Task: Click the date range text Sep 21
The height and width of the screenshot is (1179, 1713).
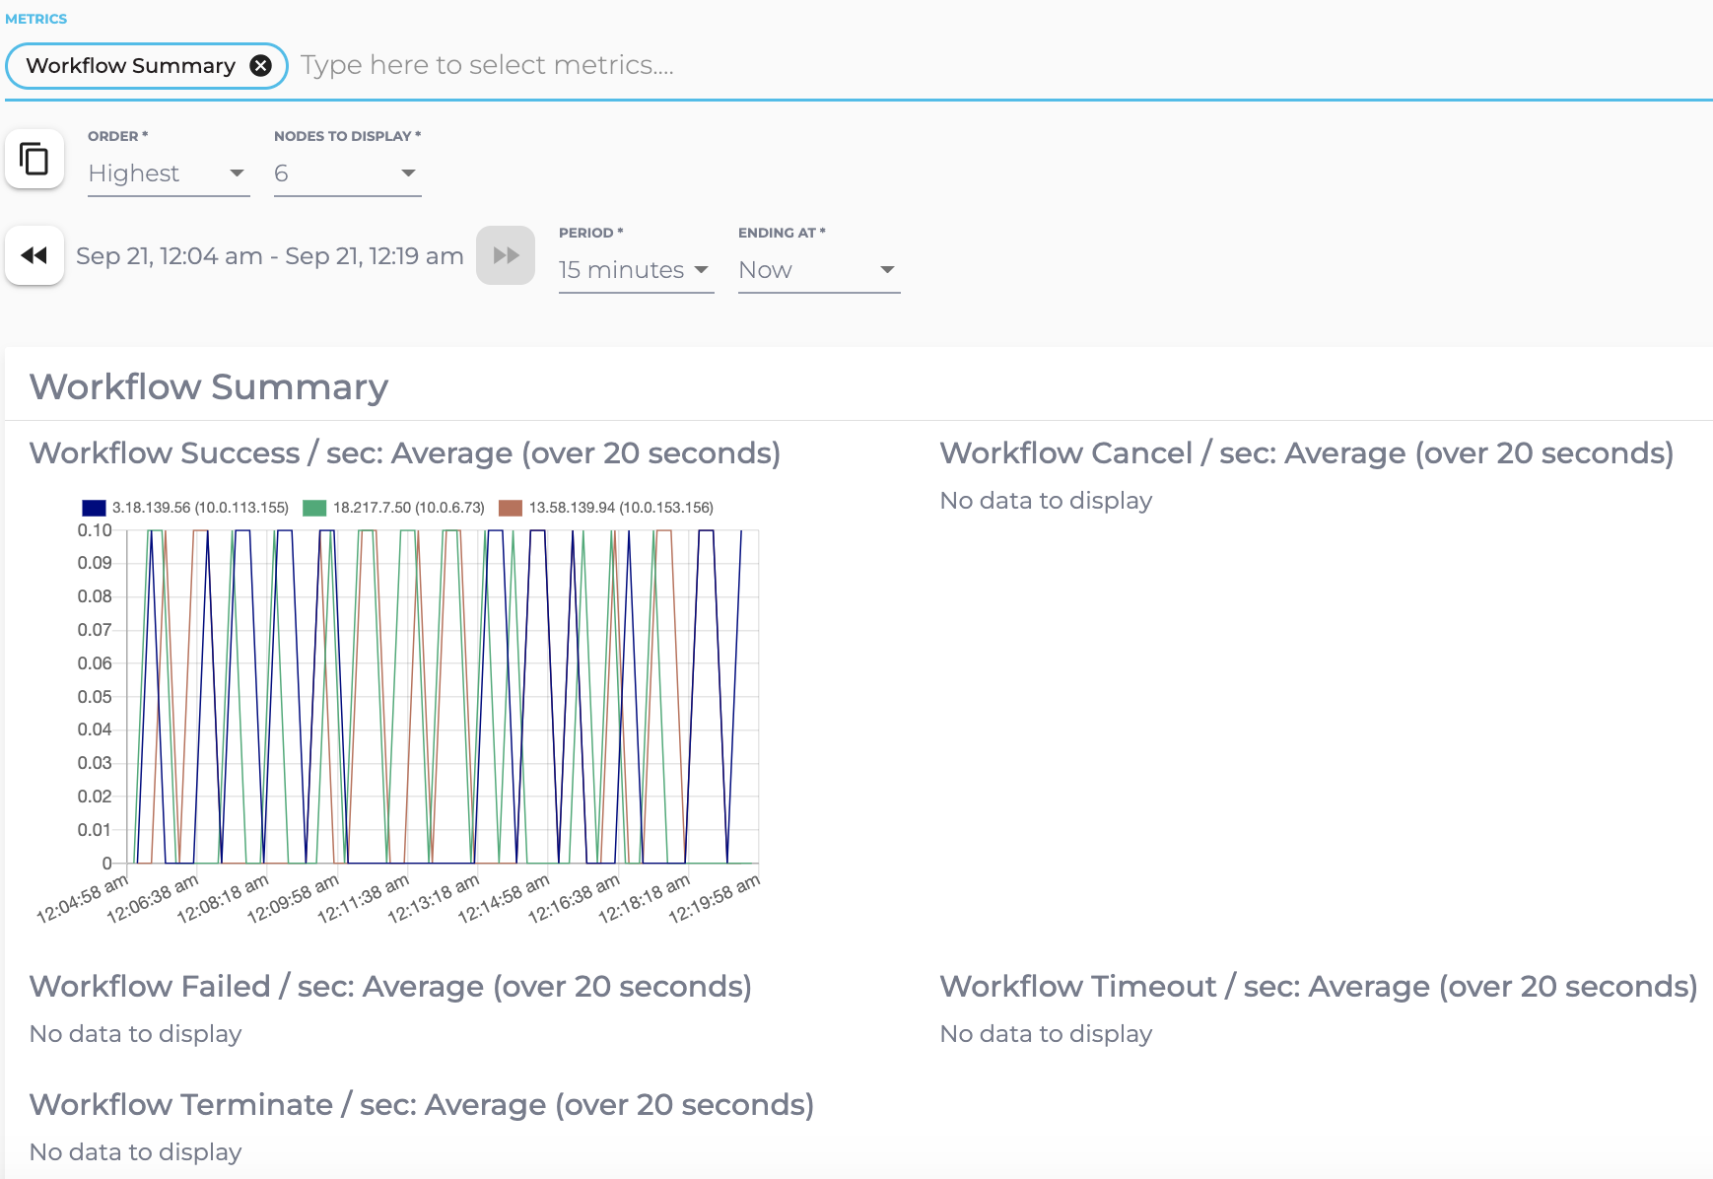Action: point(269,256)
